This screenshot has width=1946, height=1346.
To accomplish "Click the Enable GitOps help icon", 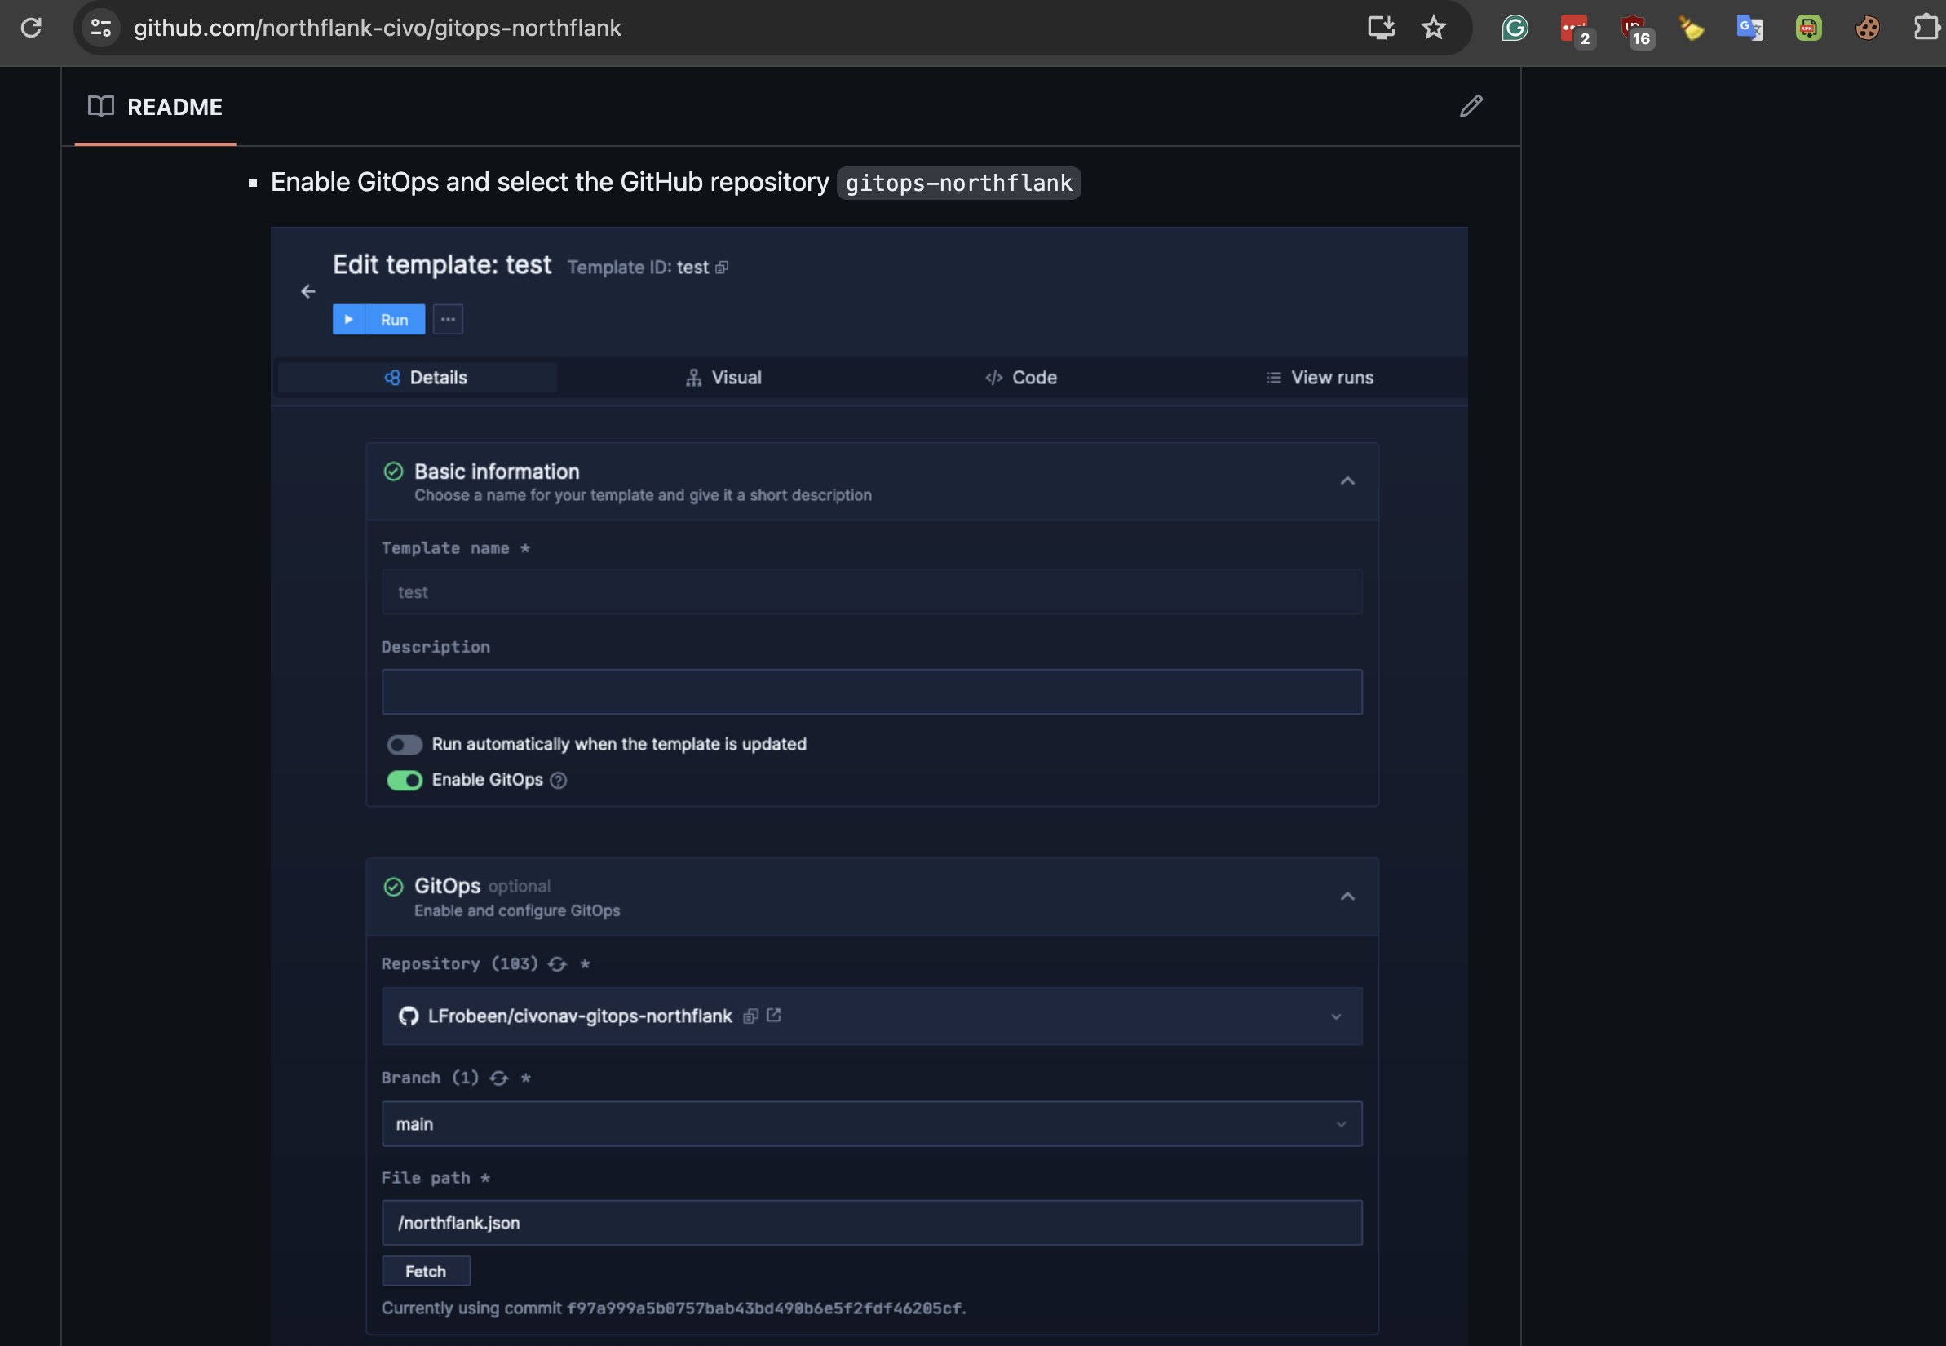I will pos(558,780).
